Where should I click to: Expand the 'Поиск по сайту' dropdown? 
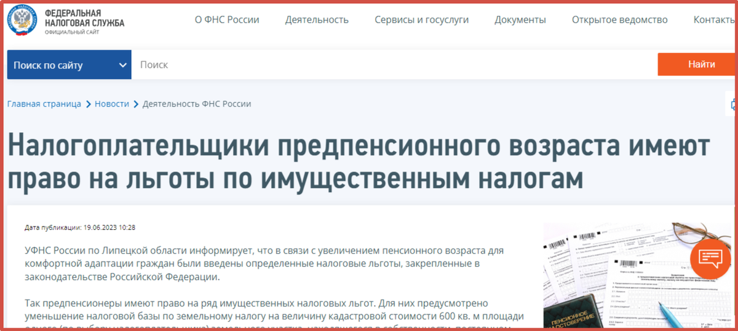pyautogui.click(x=69, y=64)
